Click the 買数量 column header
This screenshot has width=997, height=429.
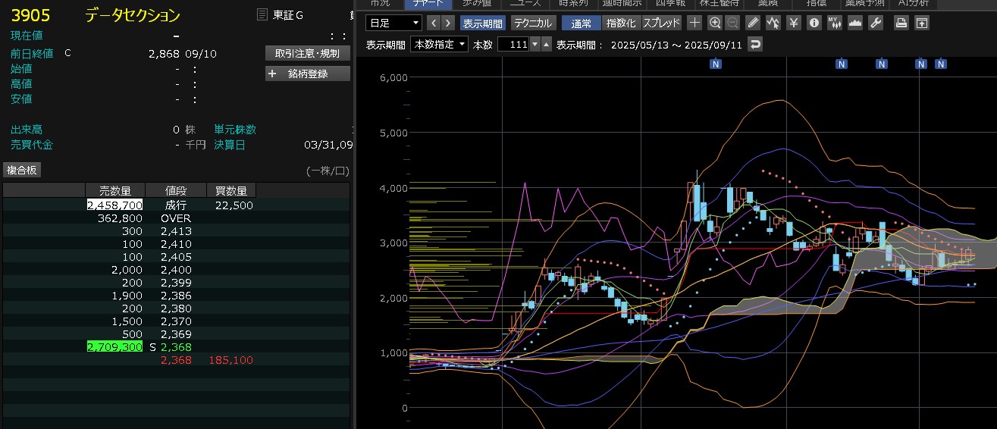click(x=231, y=190)
